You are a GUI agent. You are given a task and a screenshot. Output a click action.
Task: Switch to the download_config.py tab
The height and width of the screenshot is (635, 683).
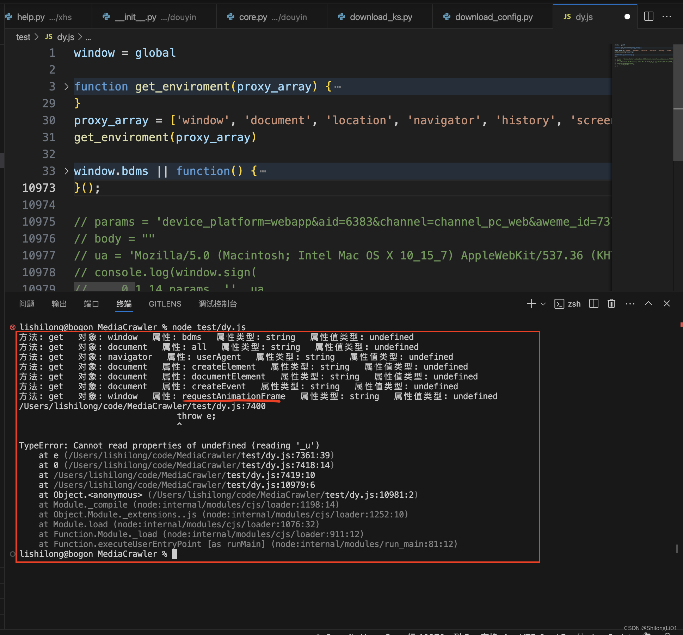(x=493, y=17)
